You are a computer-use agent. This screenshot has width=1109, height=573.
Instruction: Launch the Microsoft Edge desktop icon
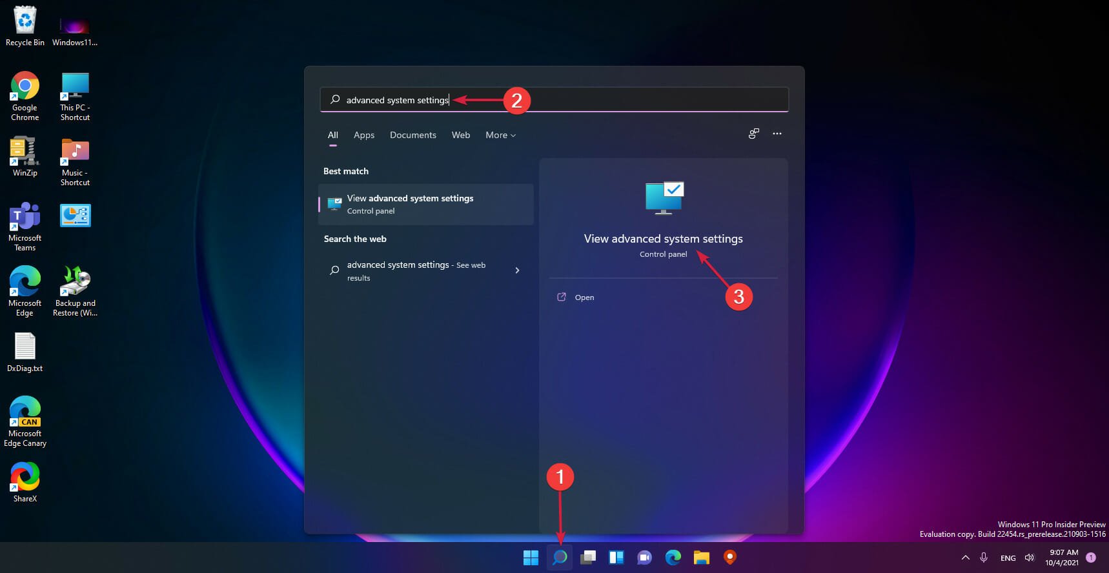click(x=25, y=291)
